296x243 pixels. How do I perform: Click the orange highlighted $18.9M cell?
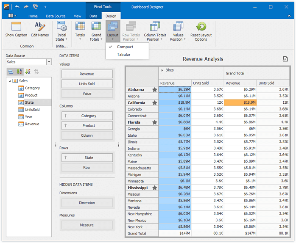[240, 103]
